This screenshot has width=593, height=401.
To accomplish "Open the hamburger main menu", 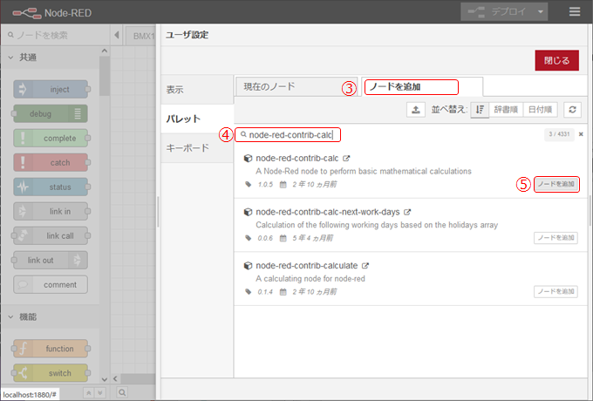I will (574, 12).
